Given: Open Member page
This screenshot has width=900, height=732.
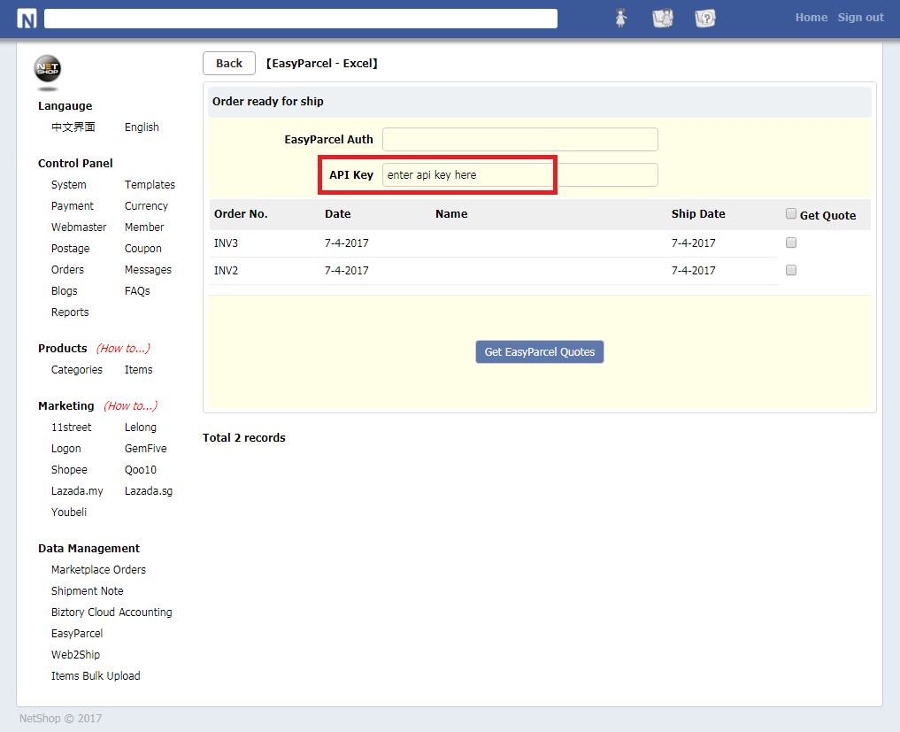Looking at the screenshot, I should (x=144, y=227).
